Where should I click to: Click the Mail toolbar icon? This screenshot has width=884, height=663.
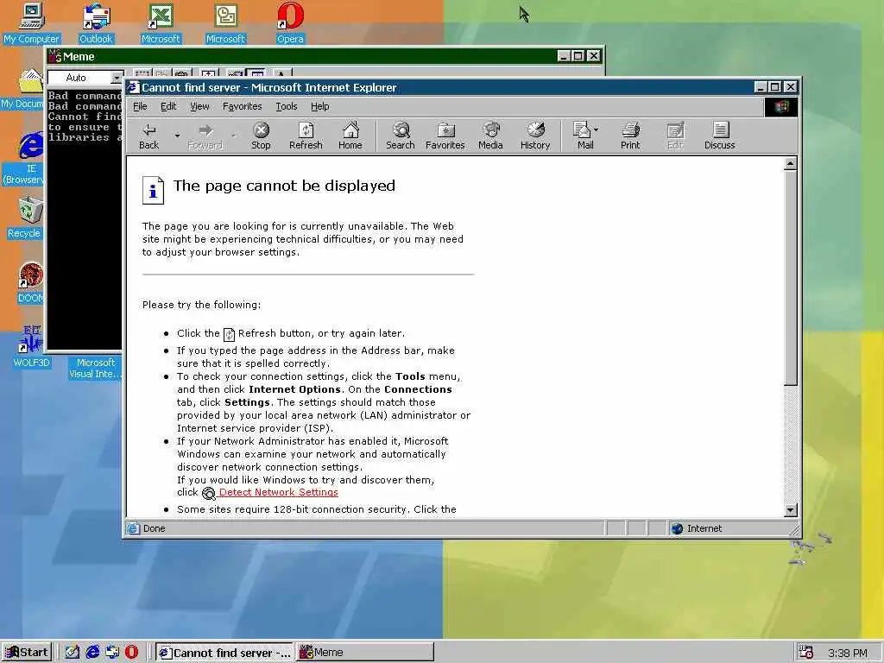[583, 136]
